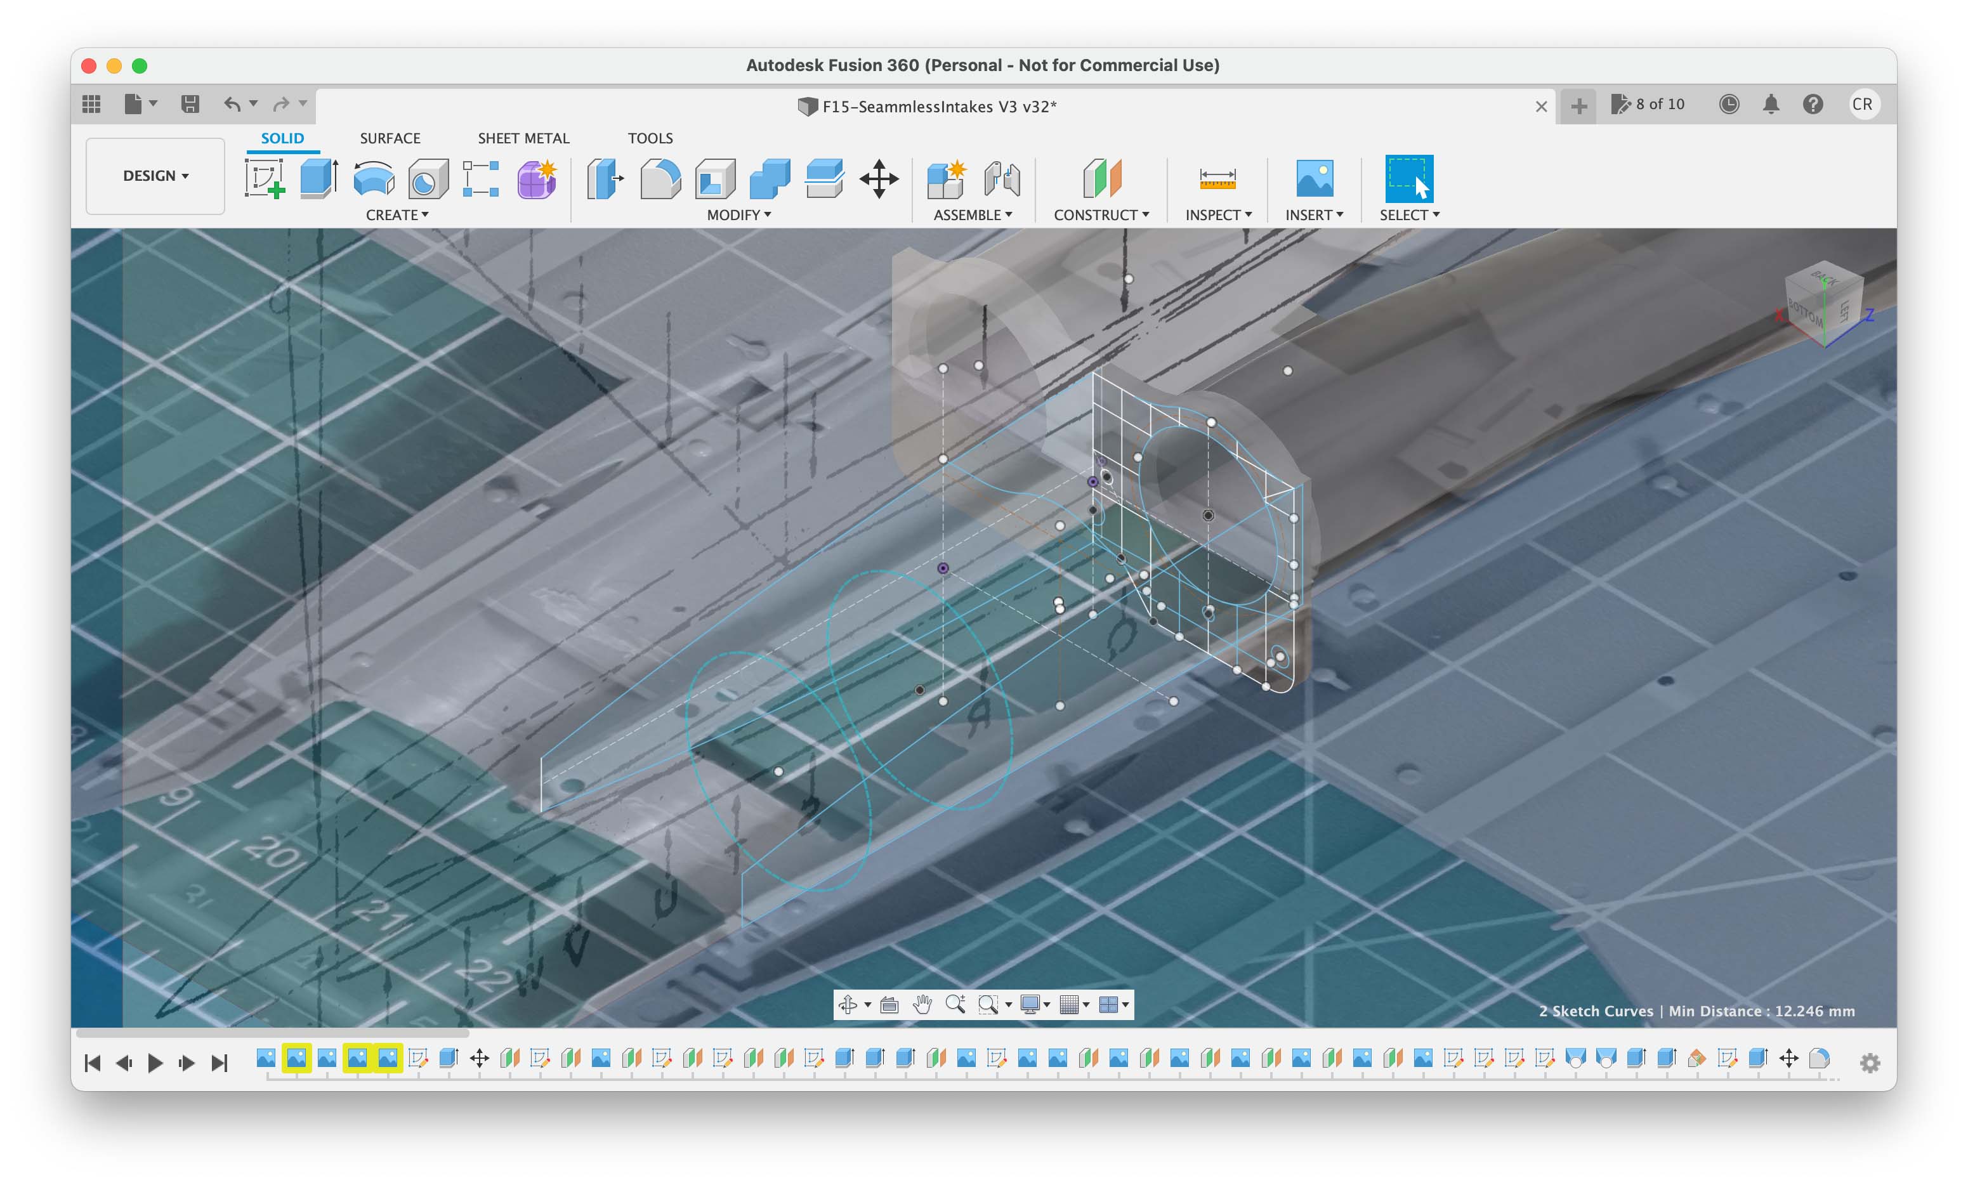Select the Fillet tool

660,178
